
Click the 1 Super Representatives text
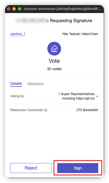[x=77, y=94]
